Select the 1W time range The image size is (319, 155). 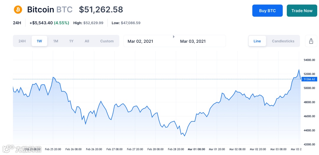point(39,41)
